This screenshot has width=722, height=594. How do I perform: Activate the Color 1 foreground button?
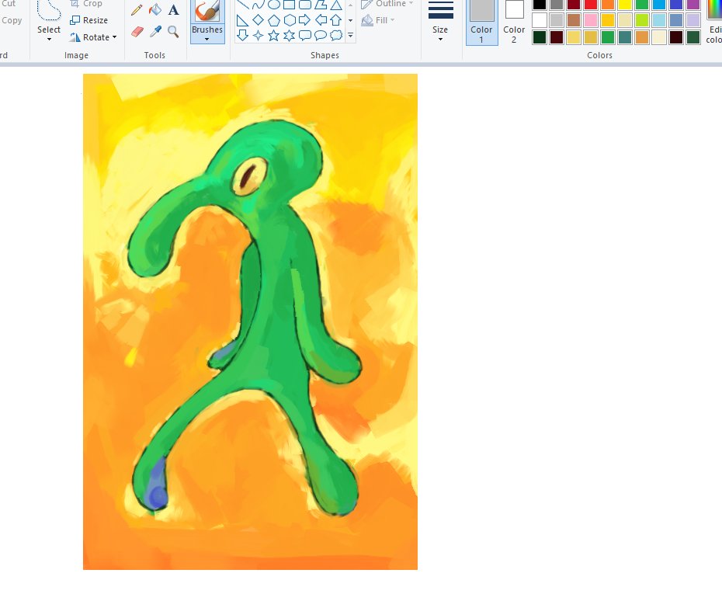pos(481,22)
